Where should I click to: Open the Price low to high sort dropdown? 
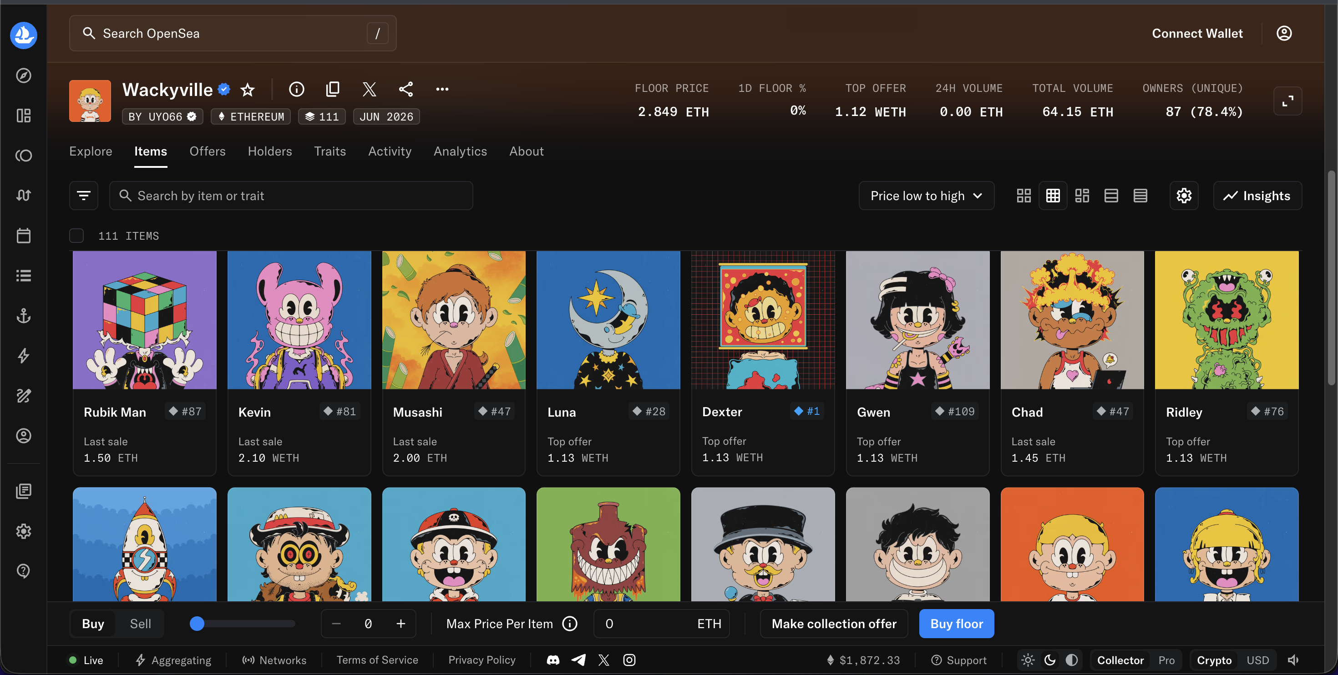926,196
